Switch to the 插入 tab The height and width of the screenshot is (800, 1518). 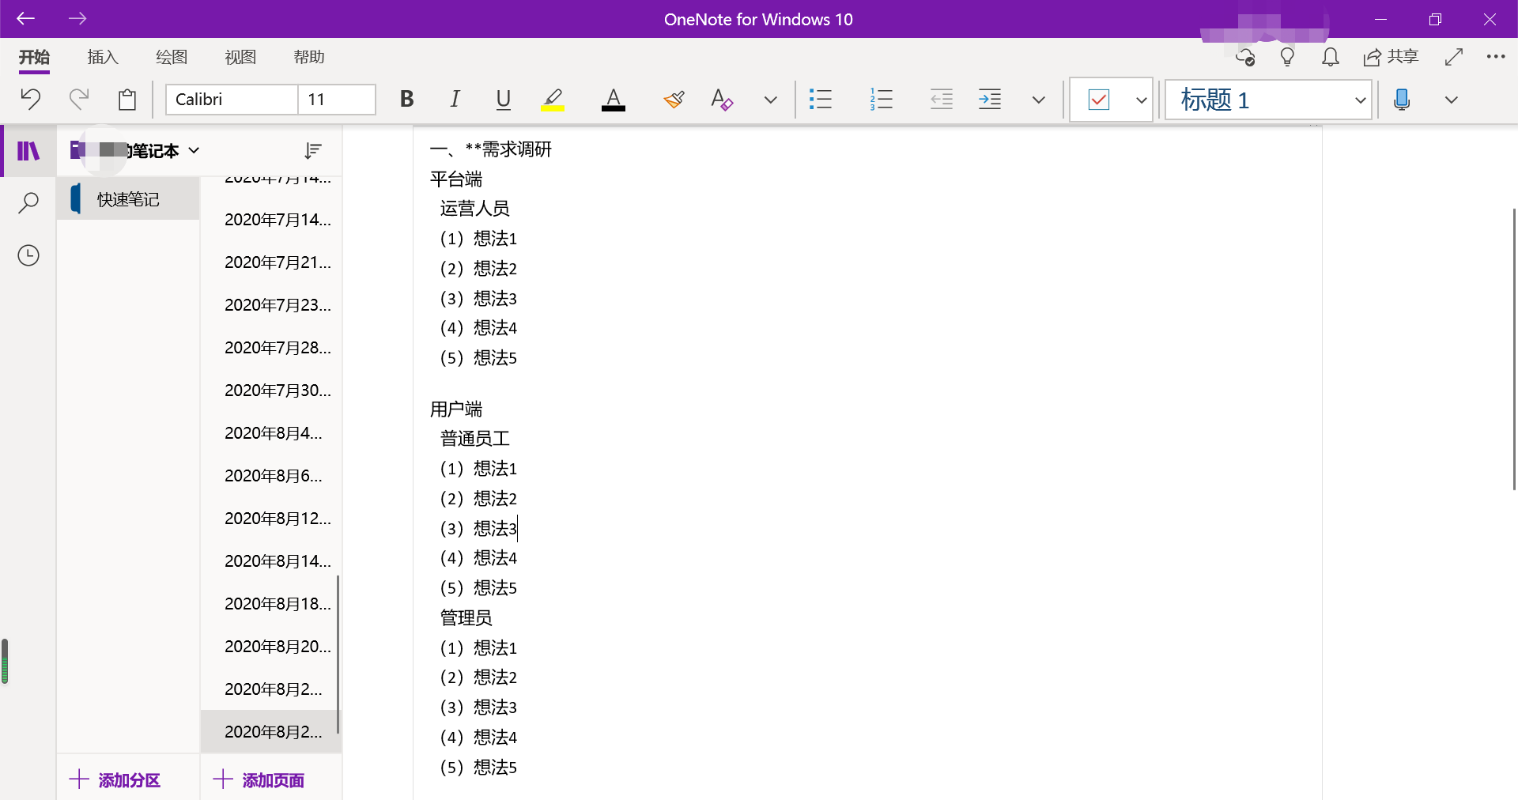103,57
